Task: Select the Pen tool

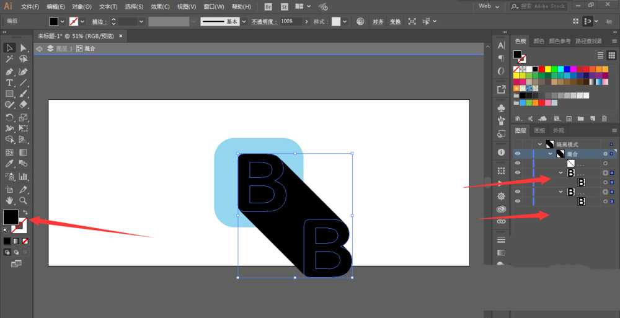Action: [9, 71]
